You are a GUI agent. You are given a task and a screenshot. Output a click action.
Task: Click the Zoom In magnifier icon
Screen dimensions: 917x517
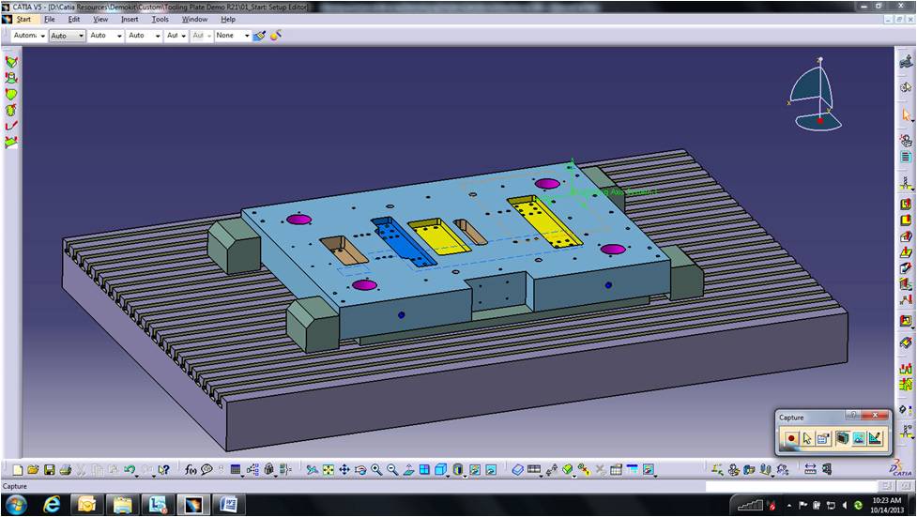(376, 469)
